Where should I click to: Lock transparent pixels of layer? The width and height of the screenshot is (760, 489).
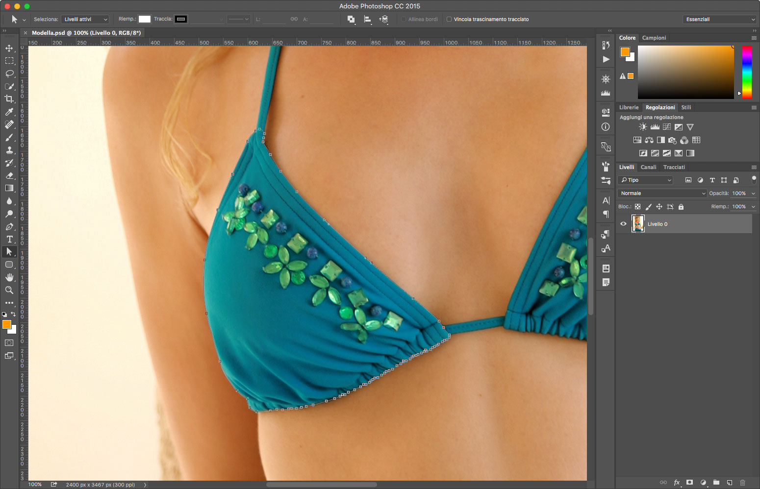tap(637, 207)
